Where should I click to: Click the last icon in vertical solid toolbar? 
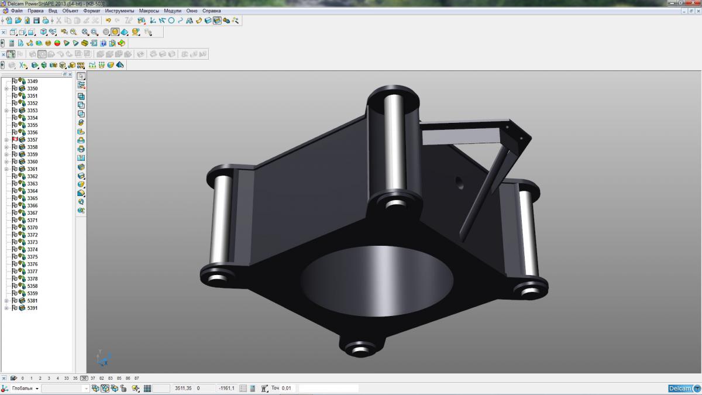(x=81, y=210)
